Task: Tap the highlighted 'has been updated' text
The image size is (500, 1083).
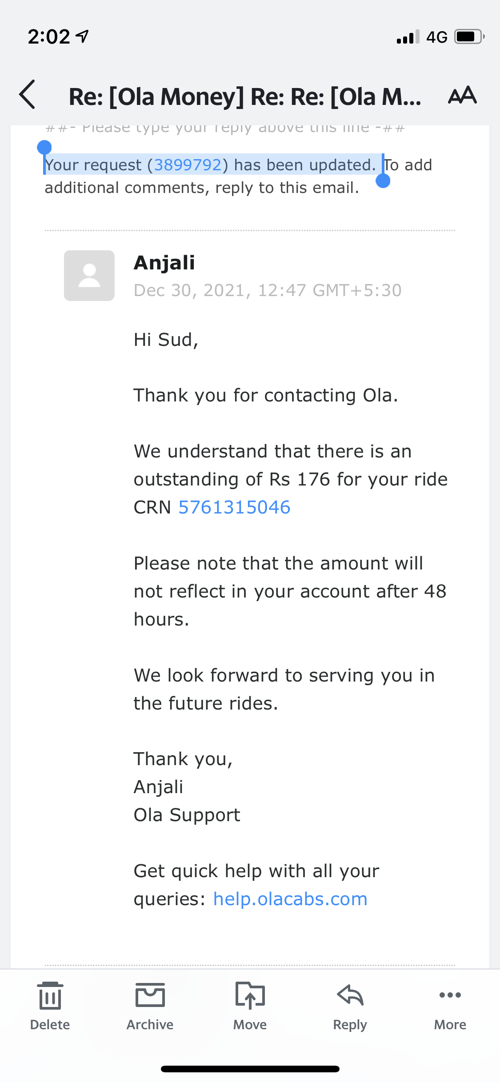Action: [305, 165]
